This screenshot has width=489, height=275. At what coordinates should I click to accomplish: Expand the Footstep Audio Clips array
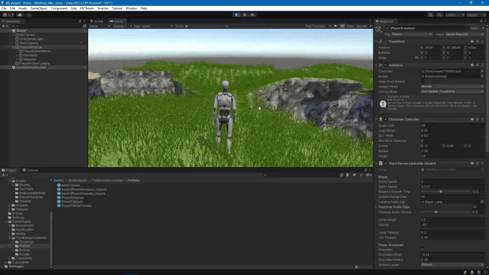pyautogui.click(x=376, y=207)
